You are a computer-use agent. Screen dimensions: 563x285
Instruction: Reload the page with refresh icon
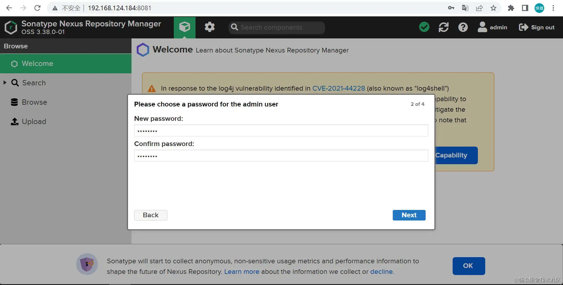pos(37,8)
